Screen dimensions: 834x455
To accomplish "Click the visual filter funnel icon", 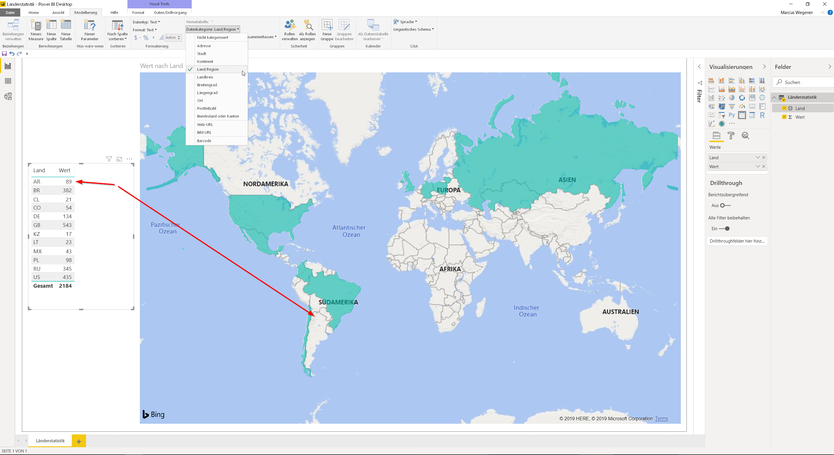I will pos(109,159).
